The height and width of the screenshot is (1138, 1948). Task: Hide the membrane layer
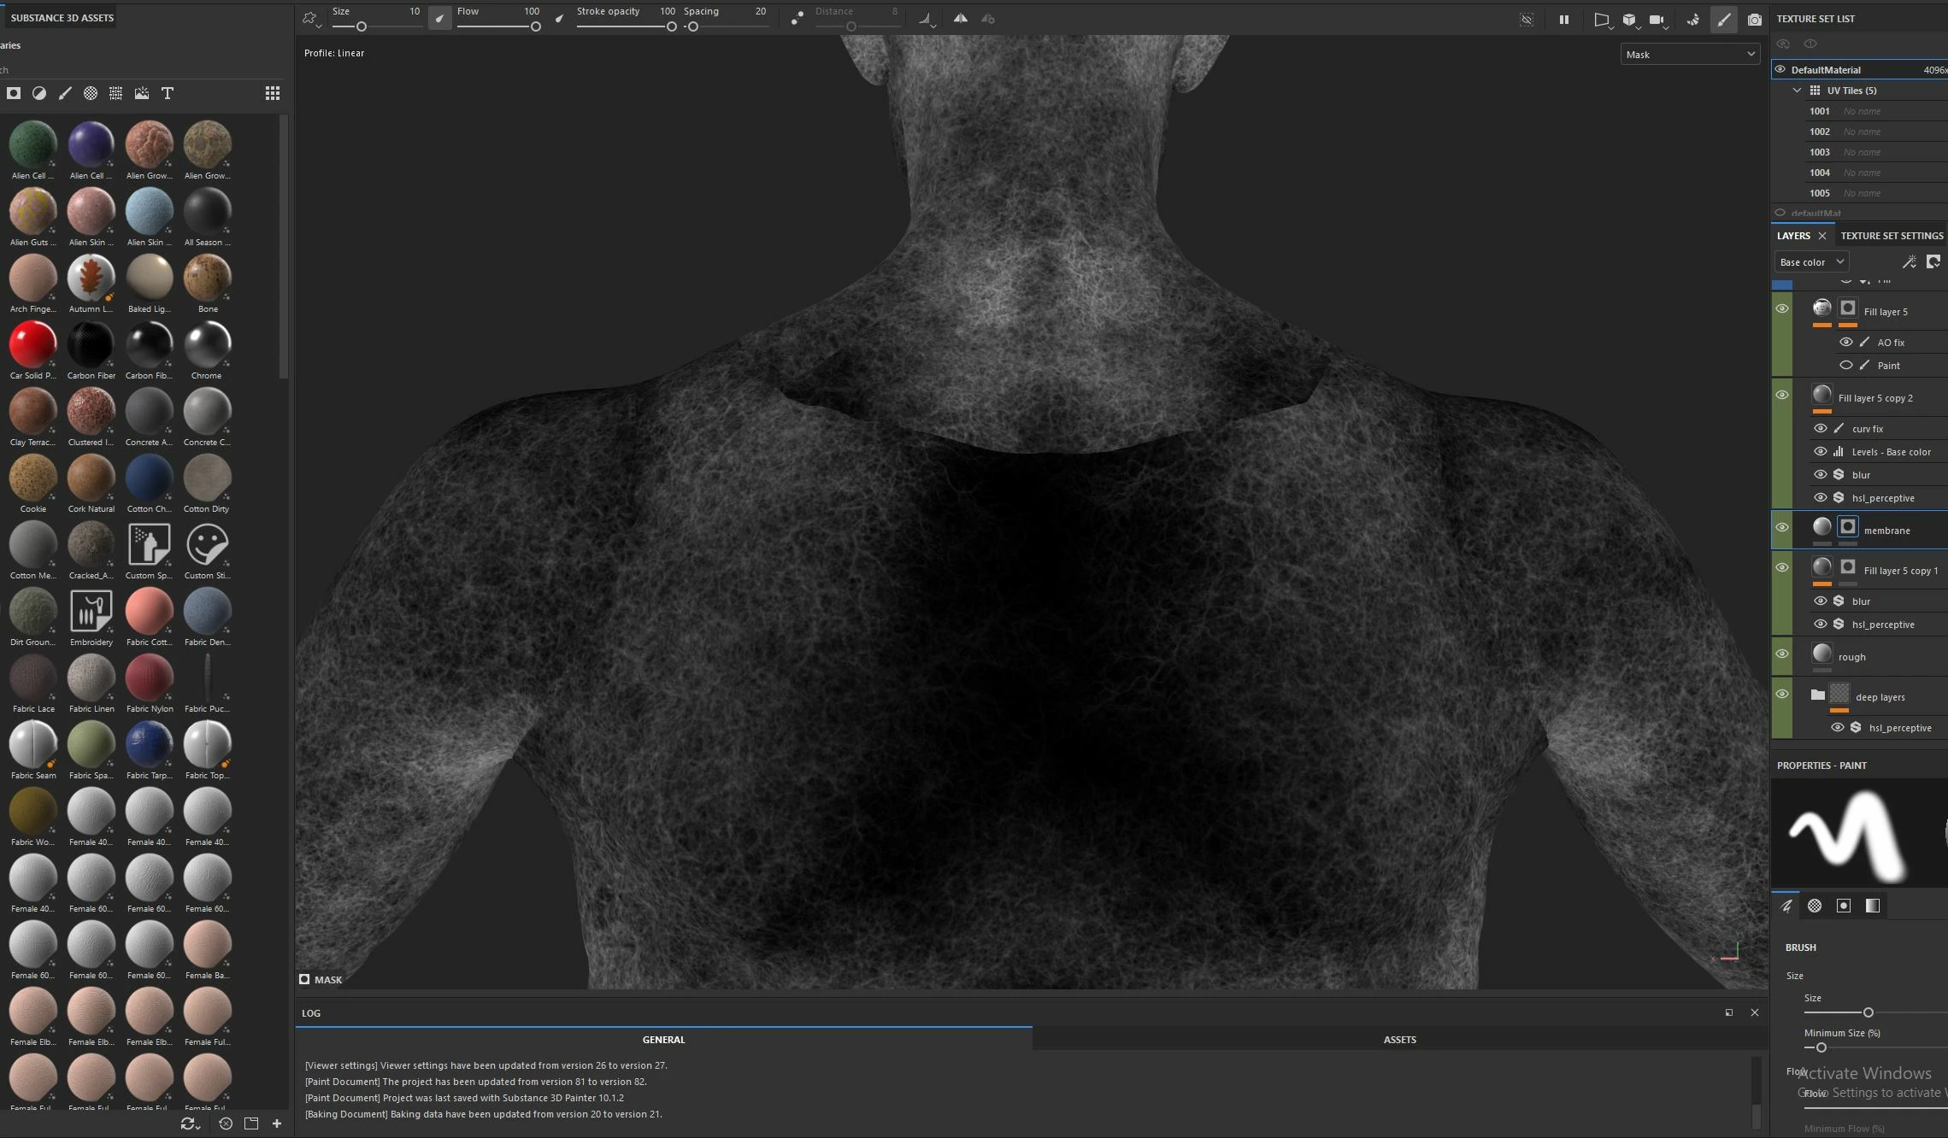(1782, 528)
